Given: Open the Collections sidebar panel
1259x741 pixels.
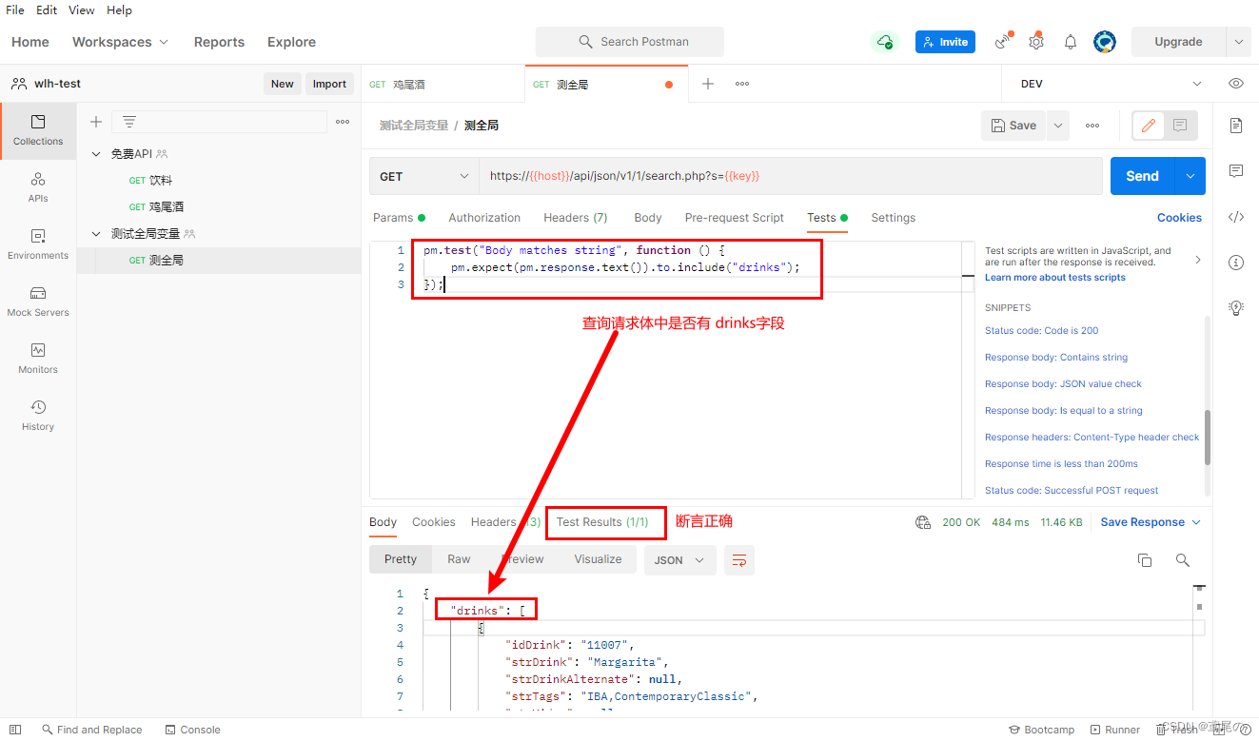Looking at the screenshot, I should tap(38, 130).
